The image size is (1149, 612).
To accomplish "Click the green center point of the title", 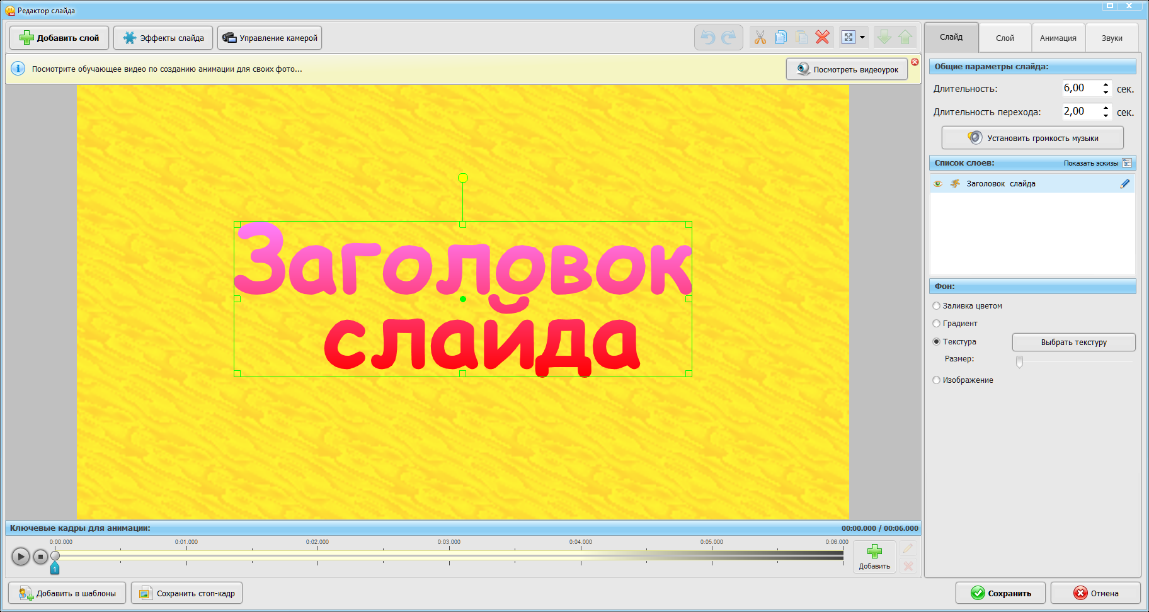I will click(x=463, y=299).
